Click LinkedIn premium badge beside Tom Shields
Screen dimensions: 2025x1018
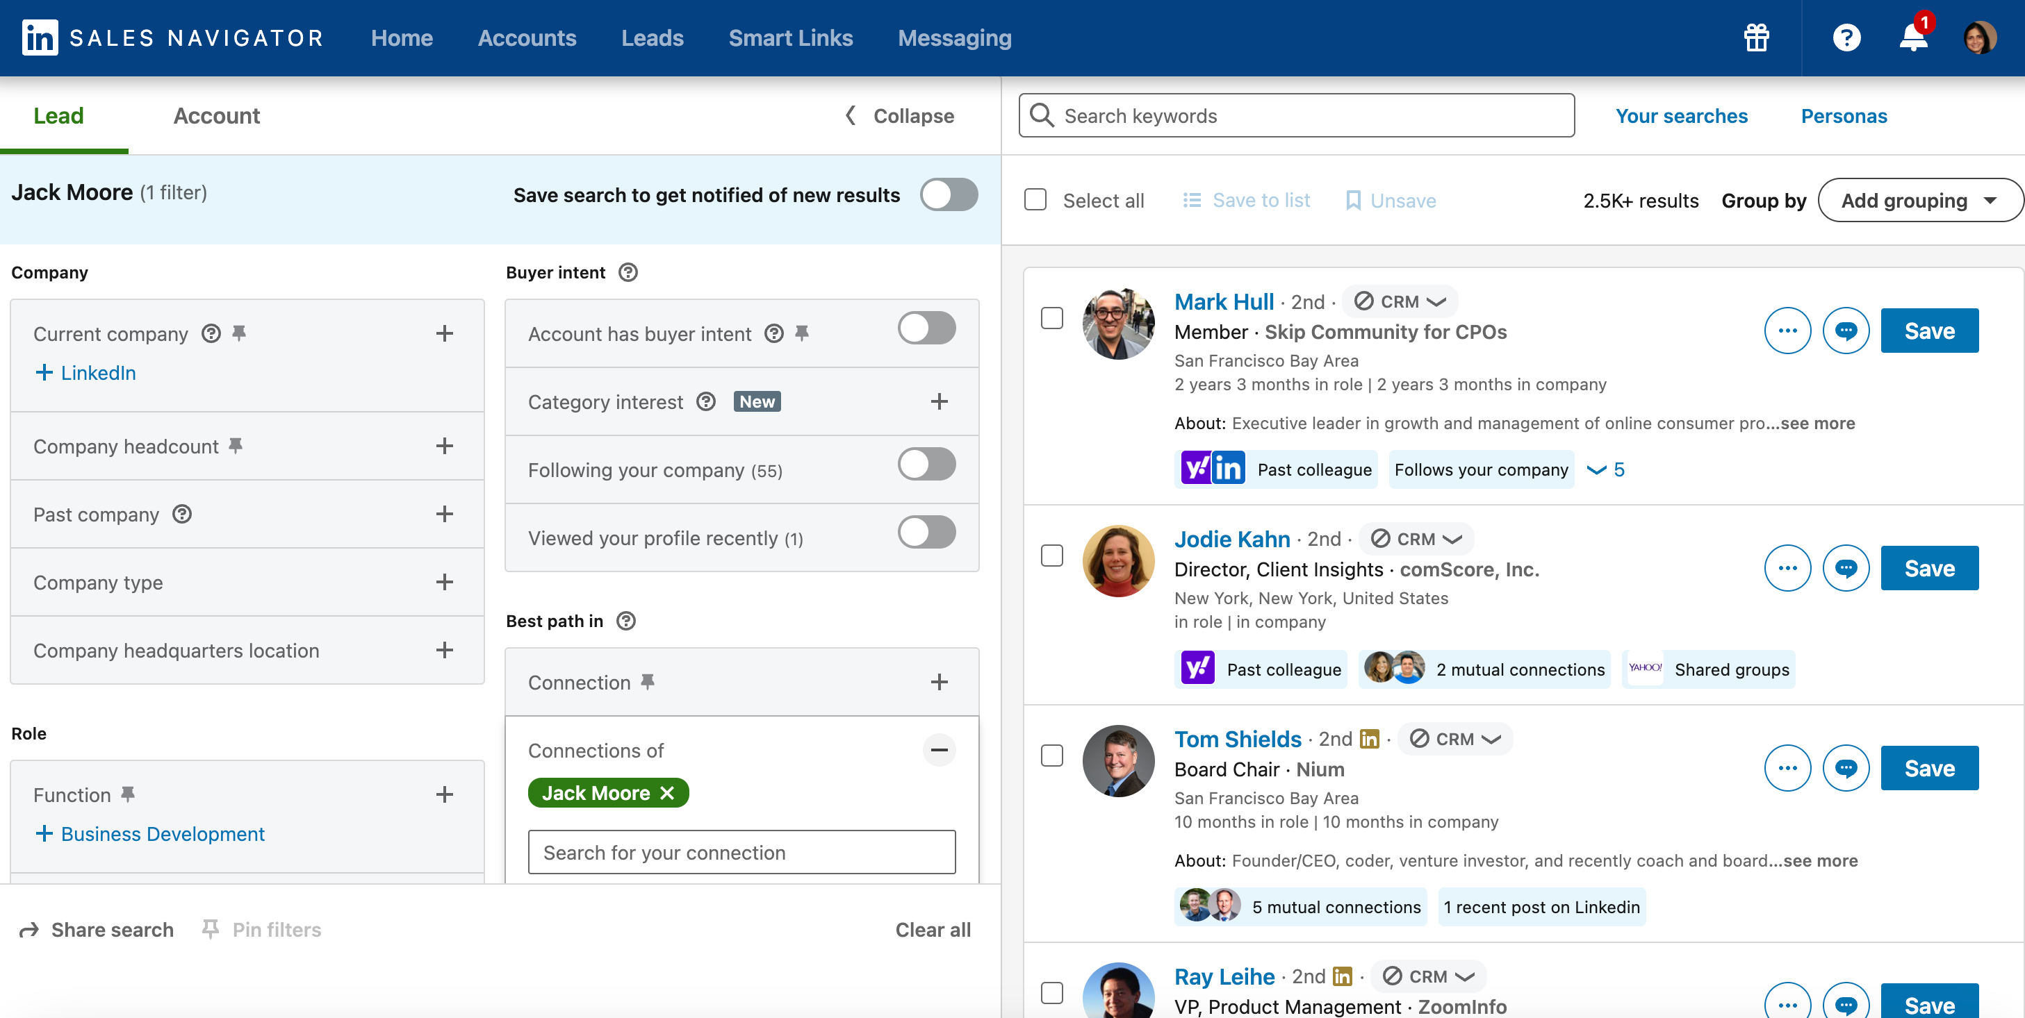point(1370,739)
